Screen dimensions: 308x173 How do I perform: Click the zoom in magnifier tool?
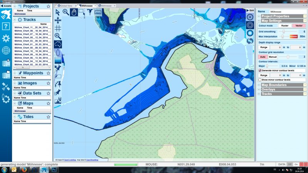[66, 12]
